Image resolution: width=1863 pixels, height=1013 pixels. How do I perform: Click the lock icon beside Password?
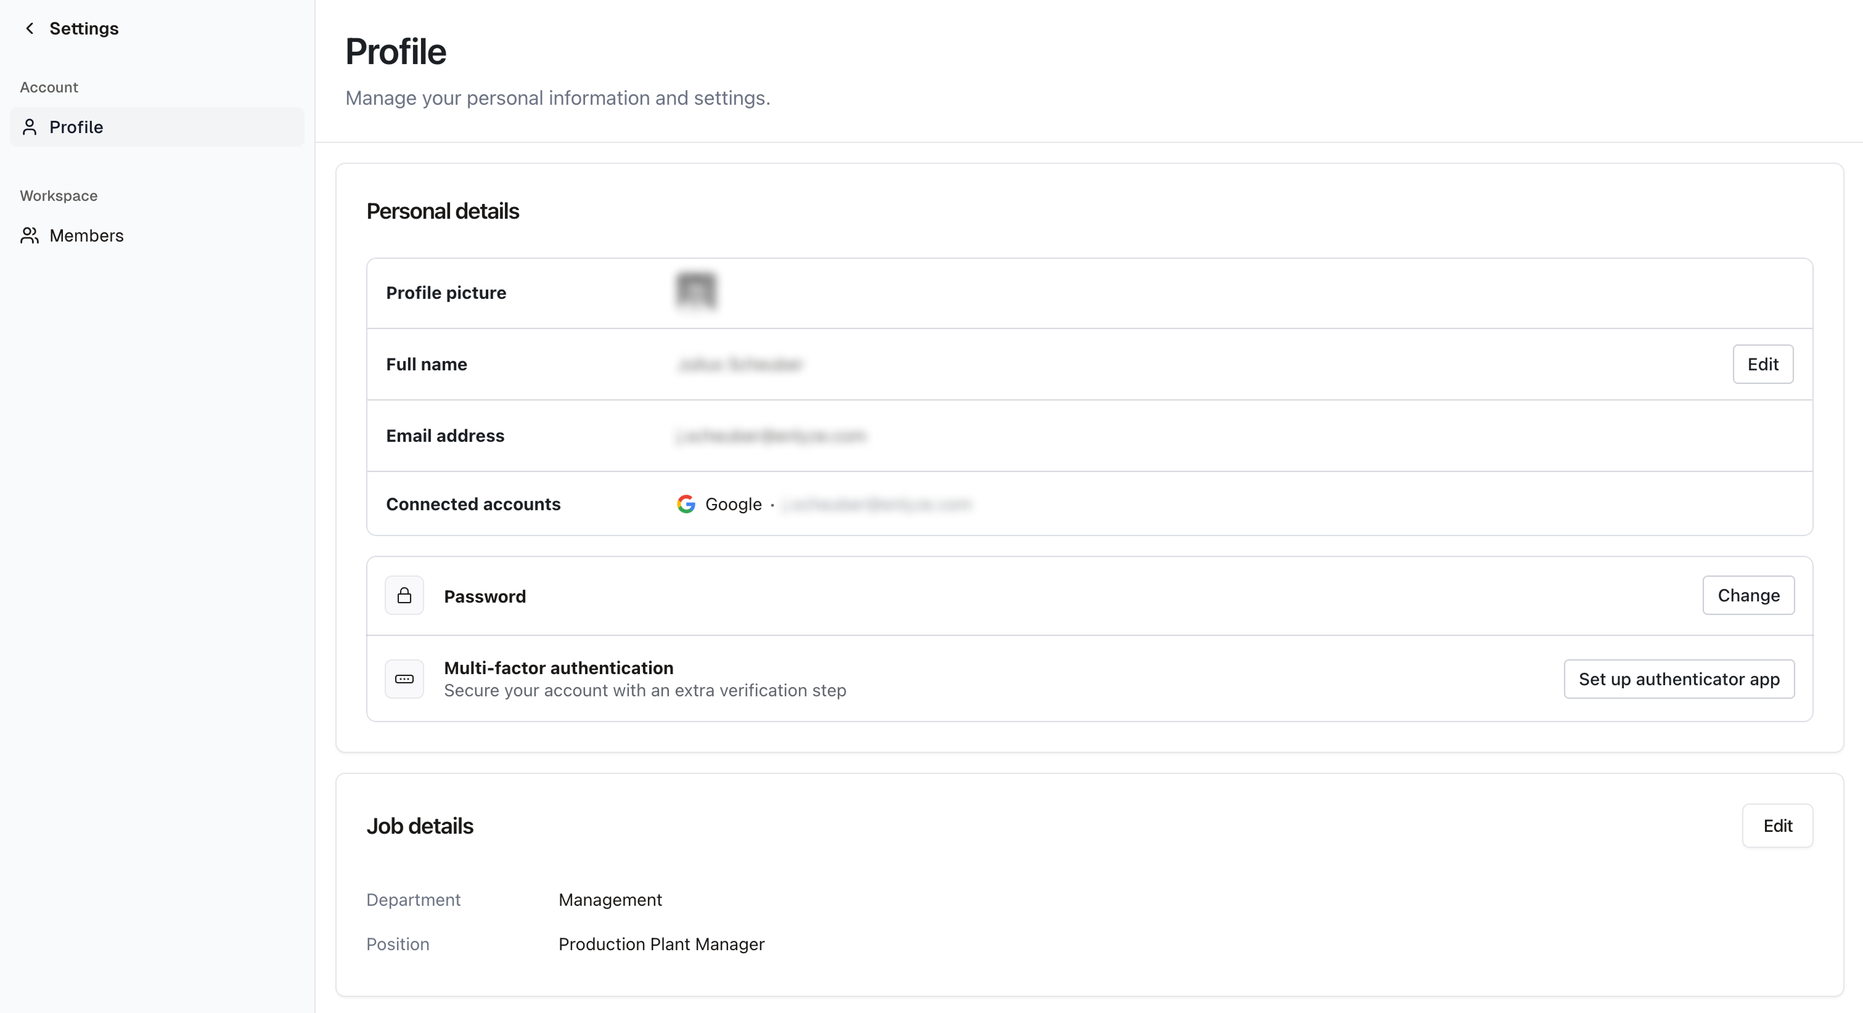pyautogui.click(x=404, y=596)
